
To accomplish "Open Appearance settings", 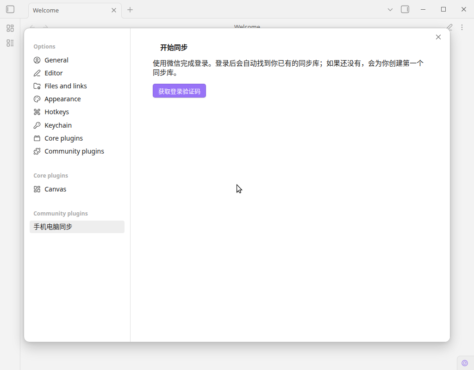I will coord(77,99).
